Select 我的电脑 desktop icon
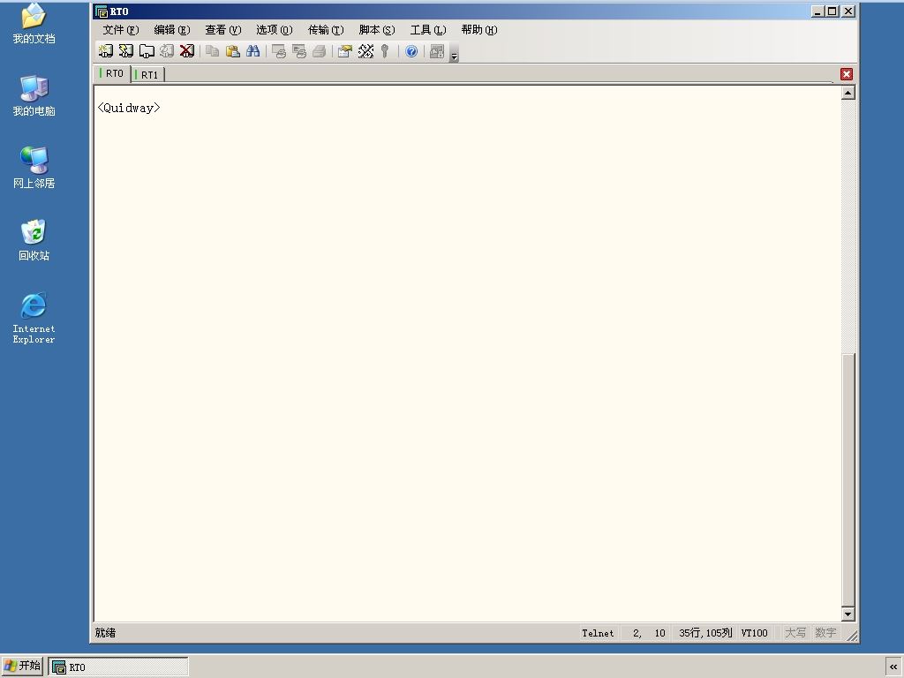This screenshot has height=678, width=904. (34, 95)
